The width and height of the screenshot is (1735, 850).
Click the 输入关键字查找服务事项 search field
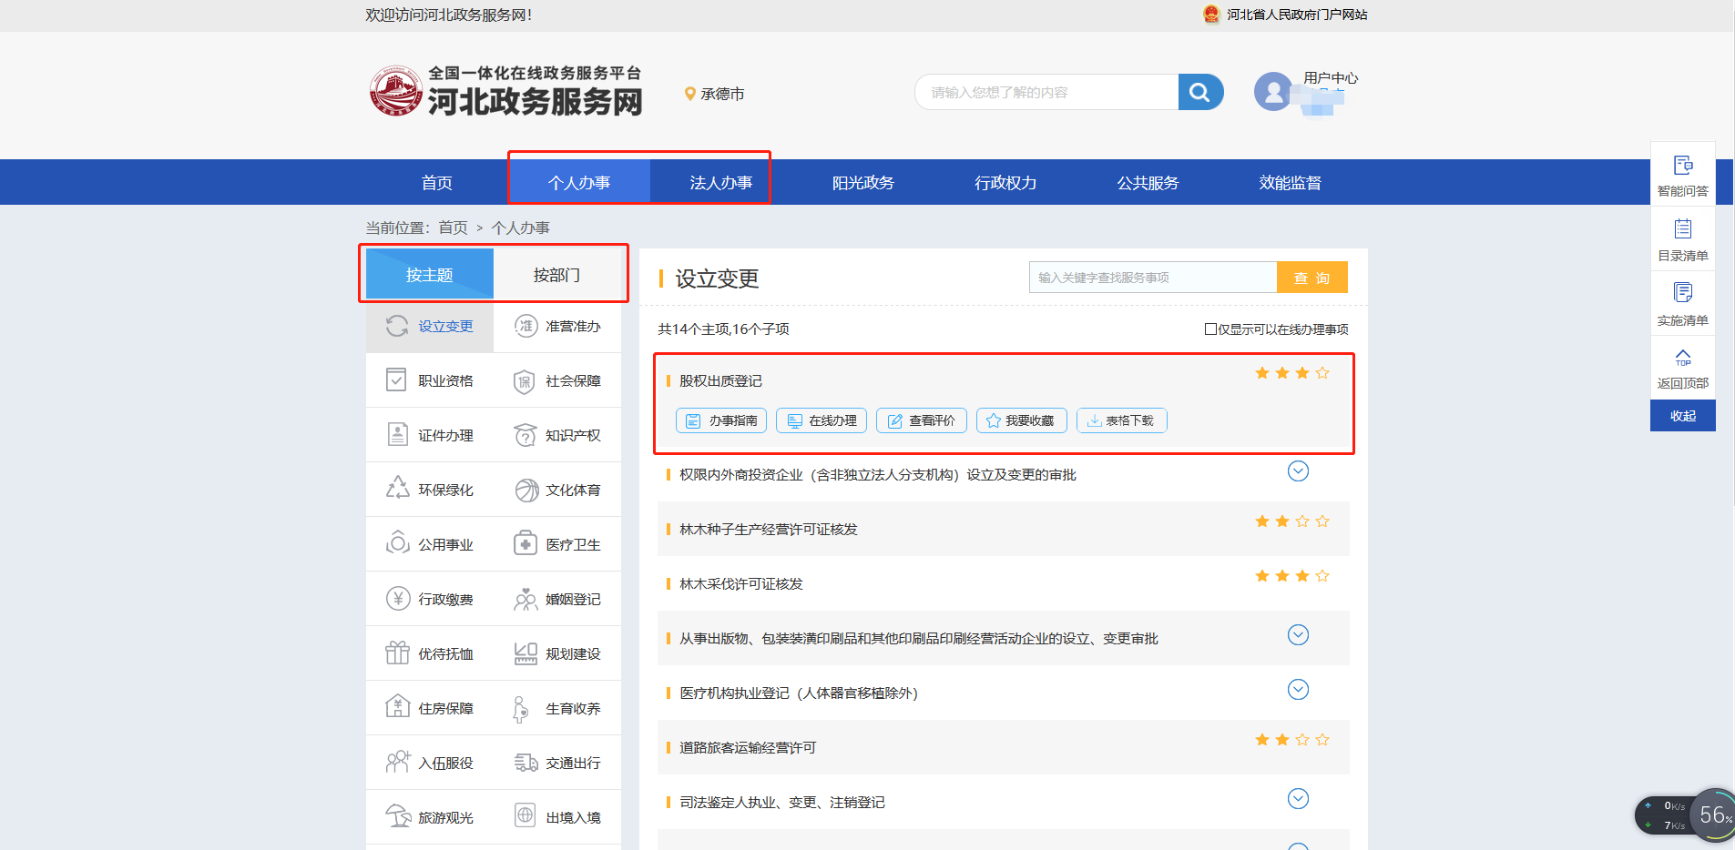pos(1152,278)
